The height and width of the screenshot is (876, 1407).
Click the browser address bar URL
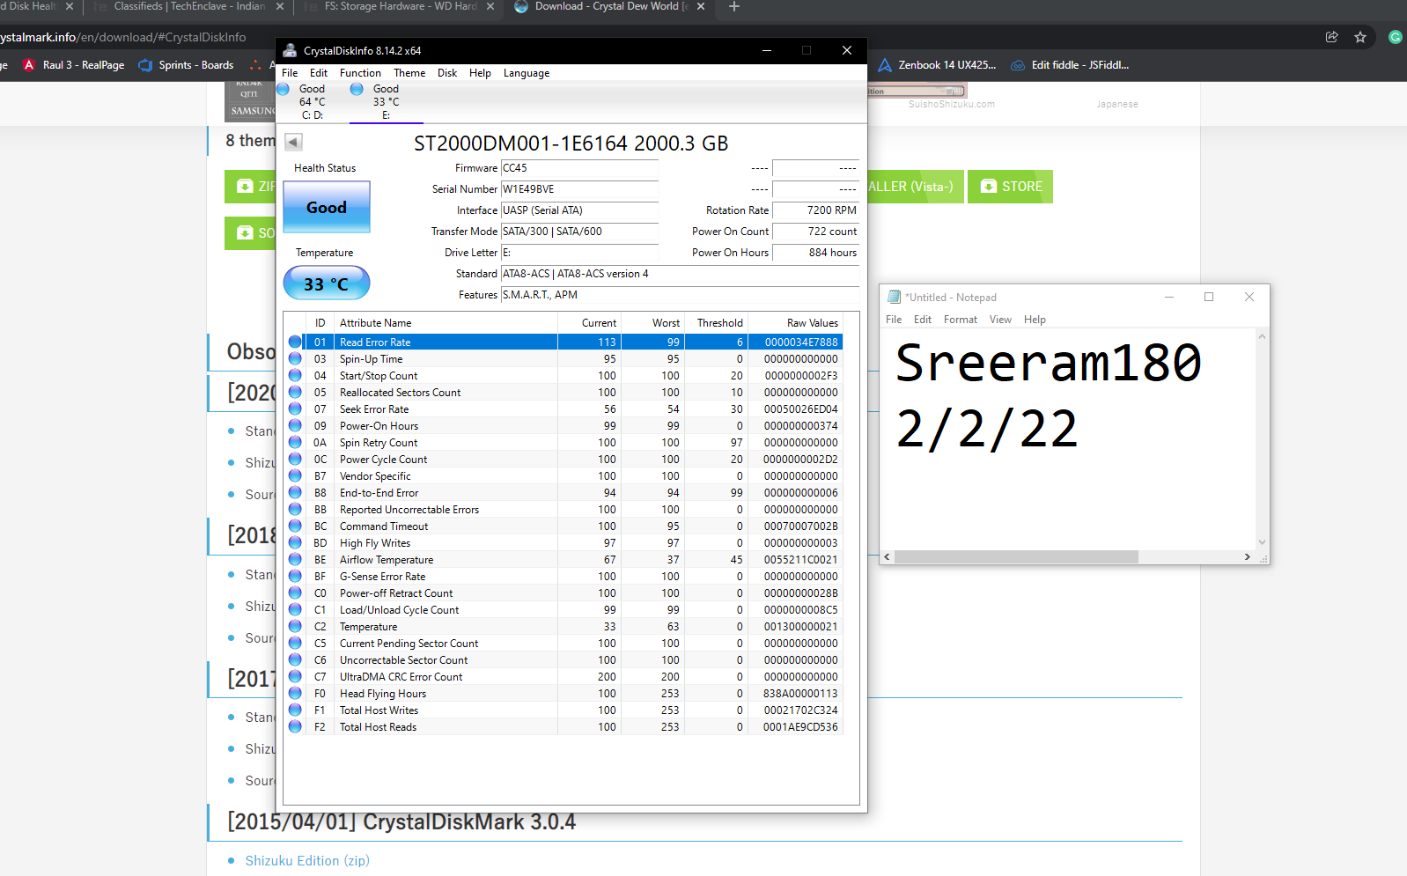coord(123,37)
